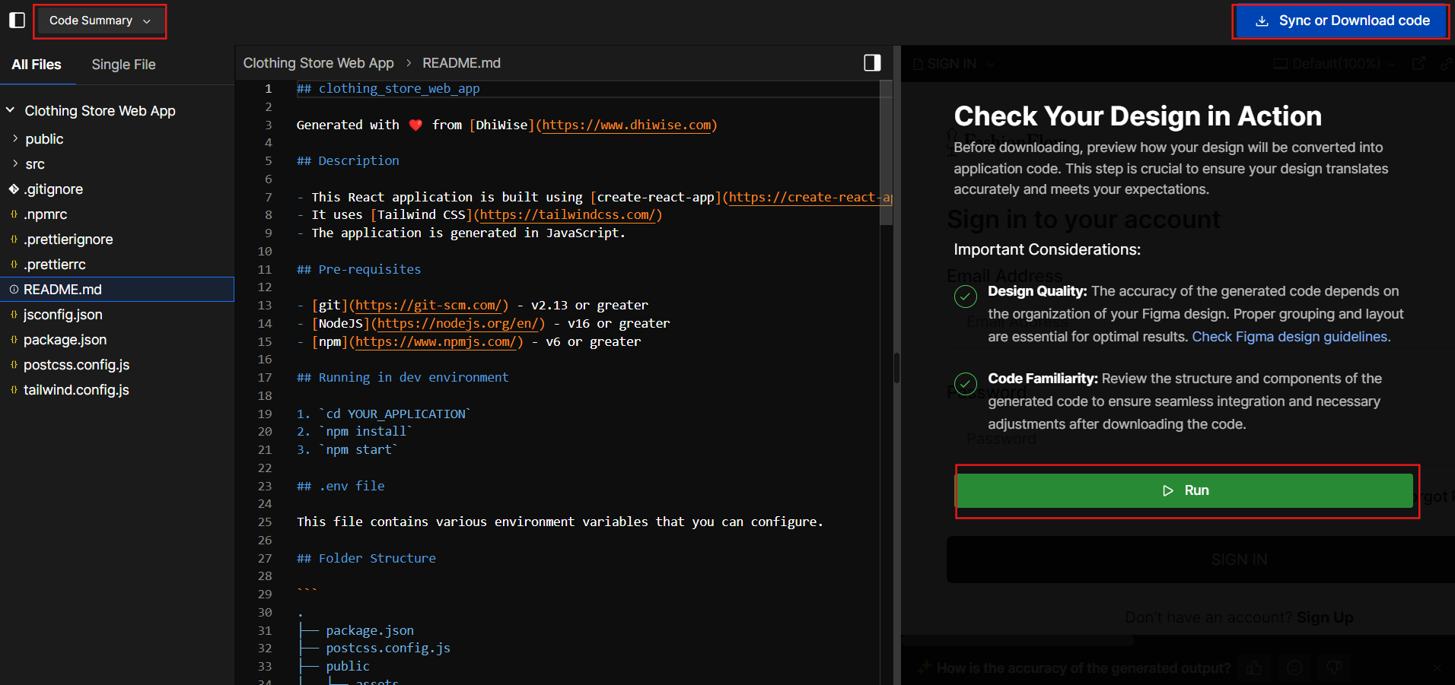
Task: Open the tailwind.config.js file
Action: coord(76,390)
